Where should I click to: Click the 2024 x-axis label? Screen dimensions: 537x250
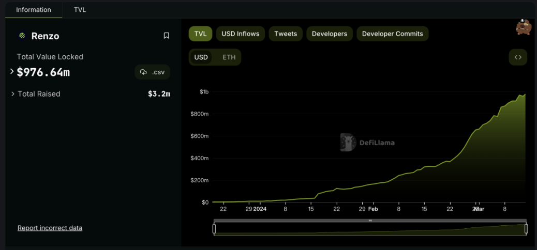[260, 209]
